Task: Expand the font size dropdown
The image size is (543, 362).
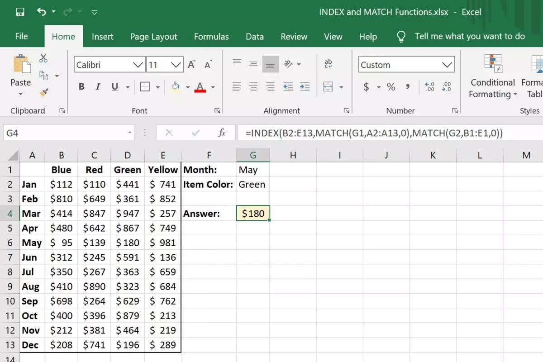Action: (x=176, y=65)
